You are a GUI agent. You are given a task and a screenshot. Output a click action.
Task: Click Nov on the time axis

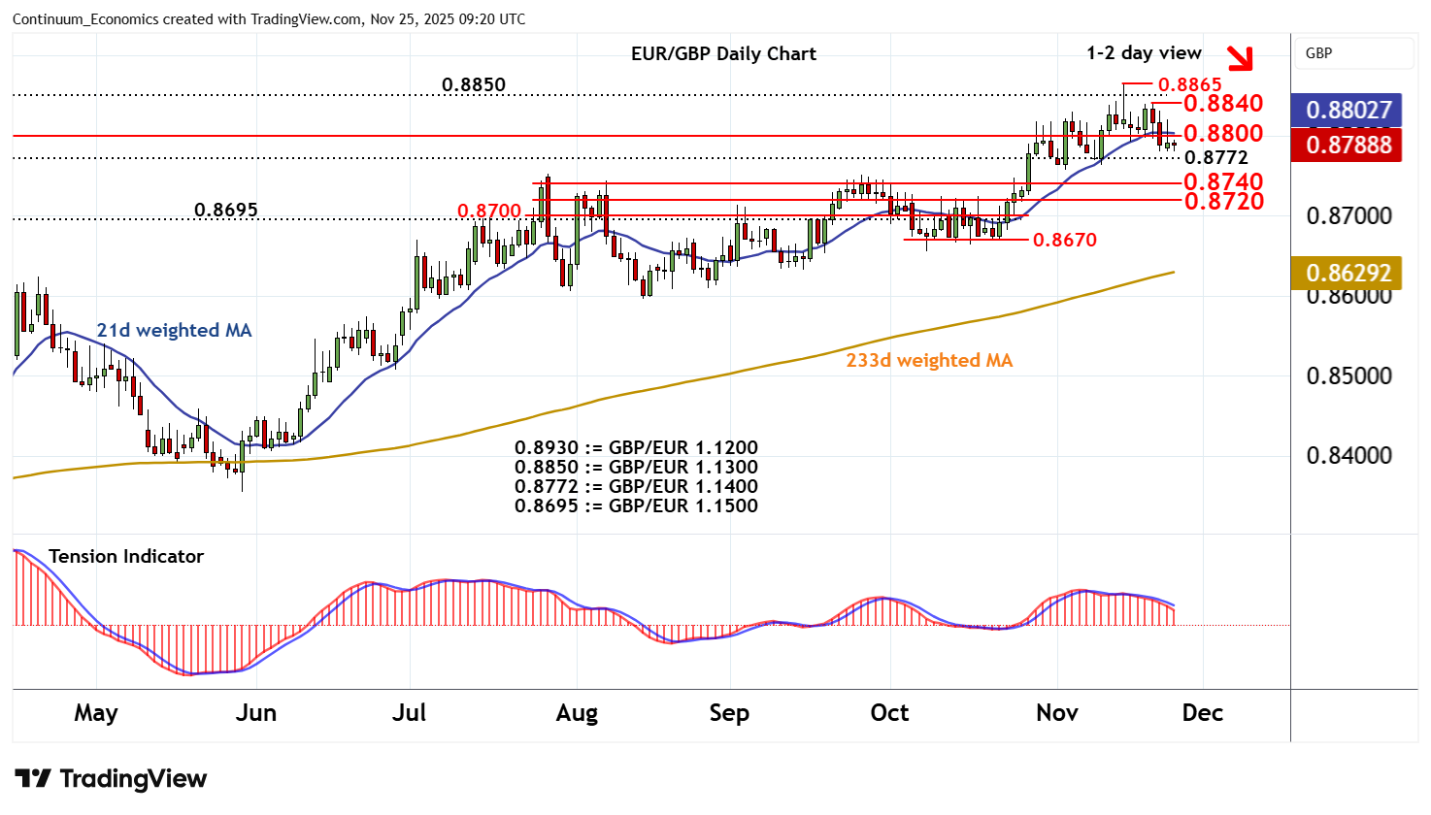click(1056, 713)
